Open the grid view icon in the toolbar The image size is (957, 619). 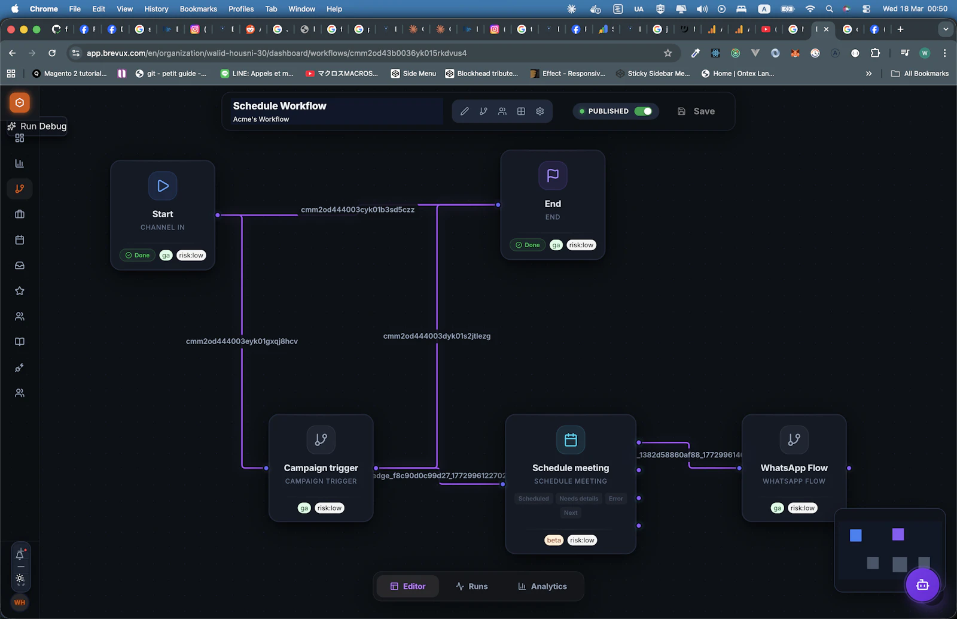tap(521, 111)
